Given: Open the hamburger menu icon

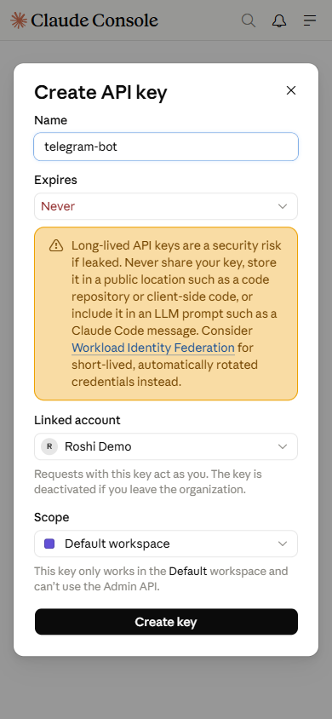Looking at the screenshot, I should (310, 20).
